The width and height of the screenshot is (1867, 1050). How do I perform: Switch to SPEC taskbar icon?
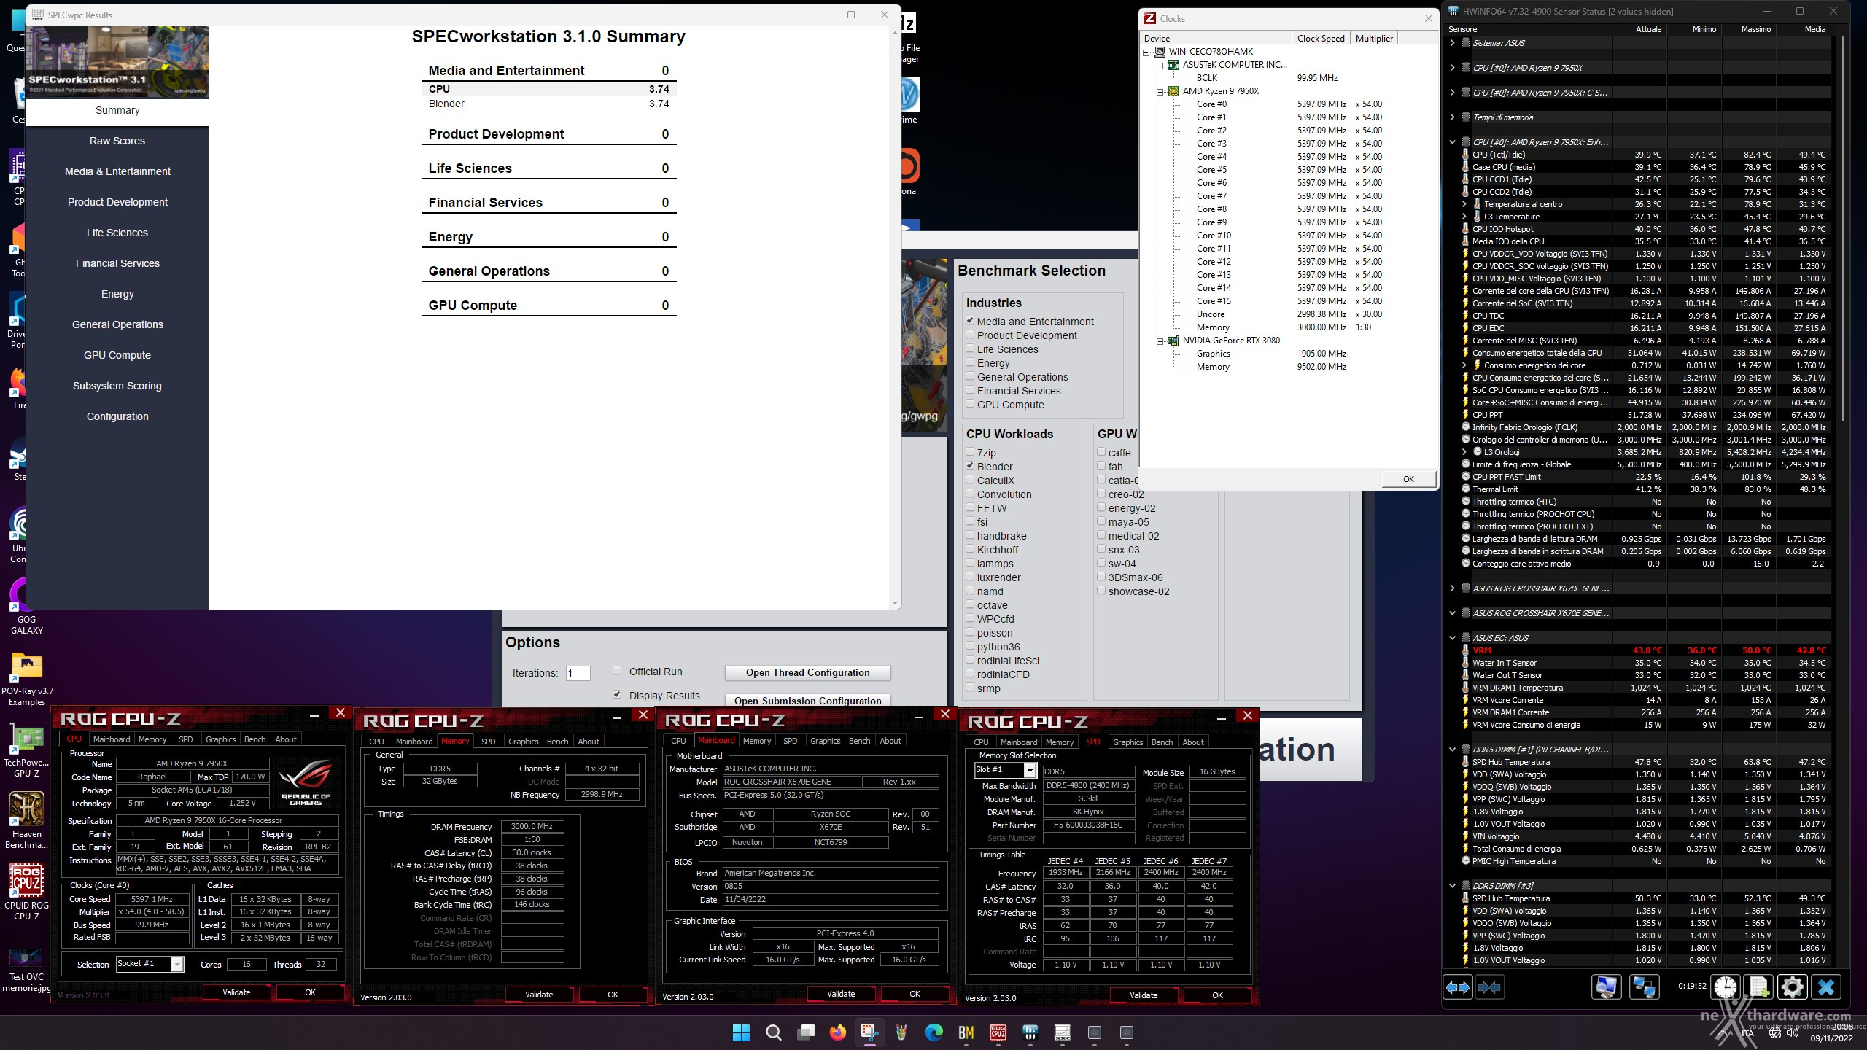click(1062, 1032)
